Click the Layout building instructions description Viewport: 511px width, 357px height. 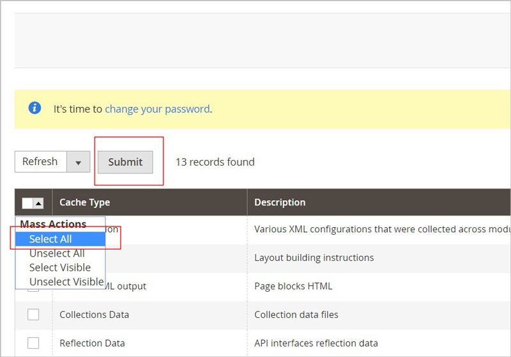pyautogui.click(x=314, y=258)
